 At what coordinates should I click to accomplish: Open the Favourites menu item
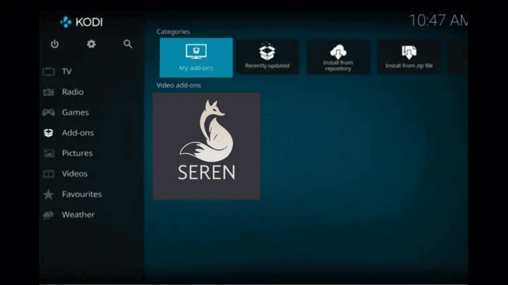pos(82,194)
